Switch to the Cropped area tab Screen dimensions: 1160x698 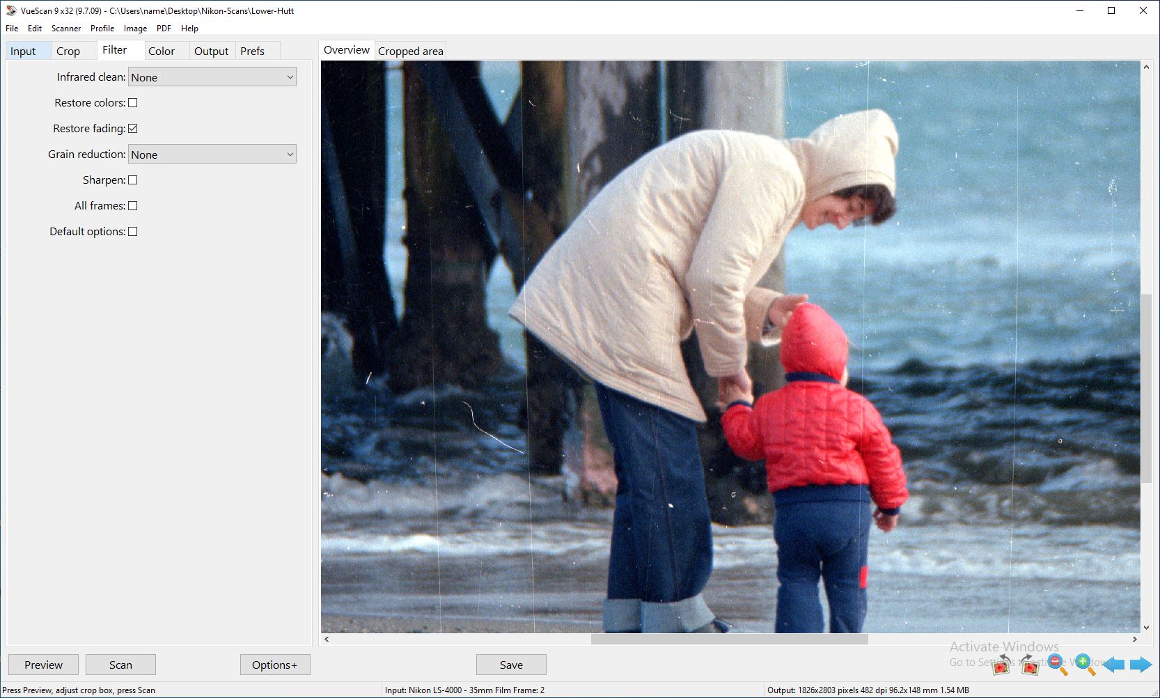click(410, 49)
